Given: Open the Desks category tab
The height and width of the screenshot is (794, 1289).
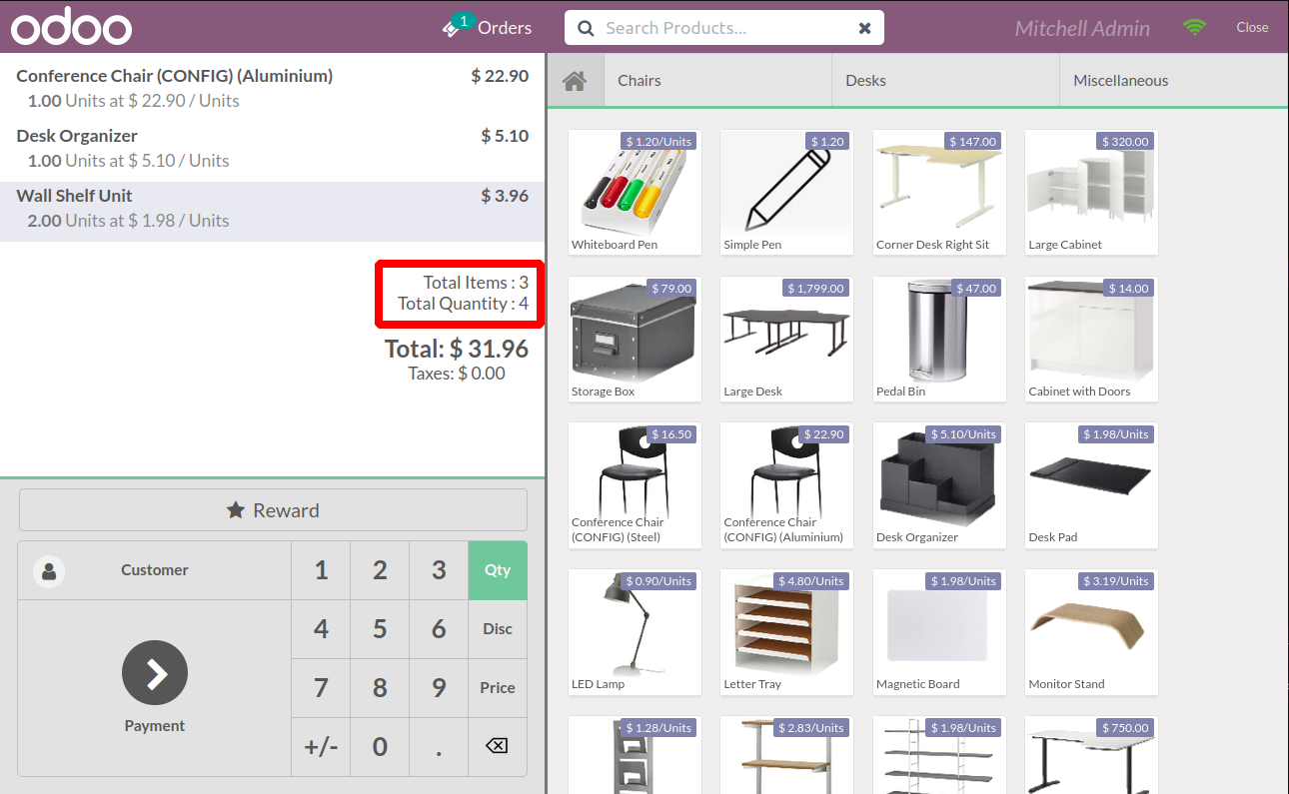Looking at the screenshot, I should tap(945, 81).
